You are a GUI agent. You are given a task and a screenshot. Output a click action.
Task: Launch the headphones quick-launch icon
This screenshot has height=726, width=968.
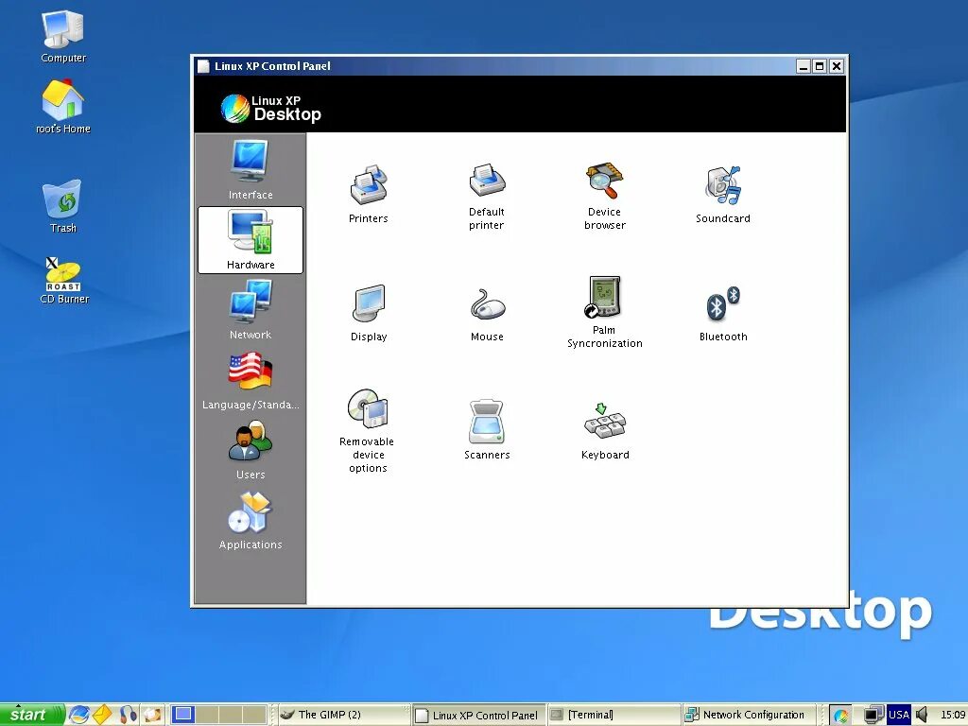pos(128,715)
